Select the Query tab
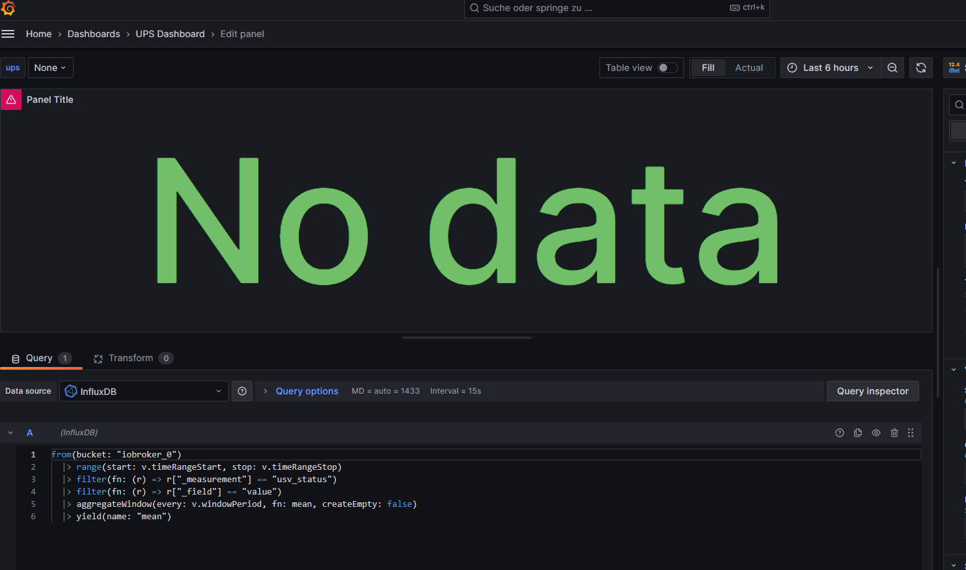The height and width of the screenshot is (570, 966). (x=39, y=358)
